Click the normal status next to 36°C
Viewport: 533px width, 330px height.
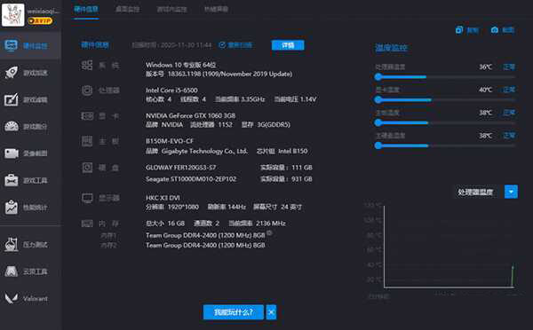click(509, 67)
